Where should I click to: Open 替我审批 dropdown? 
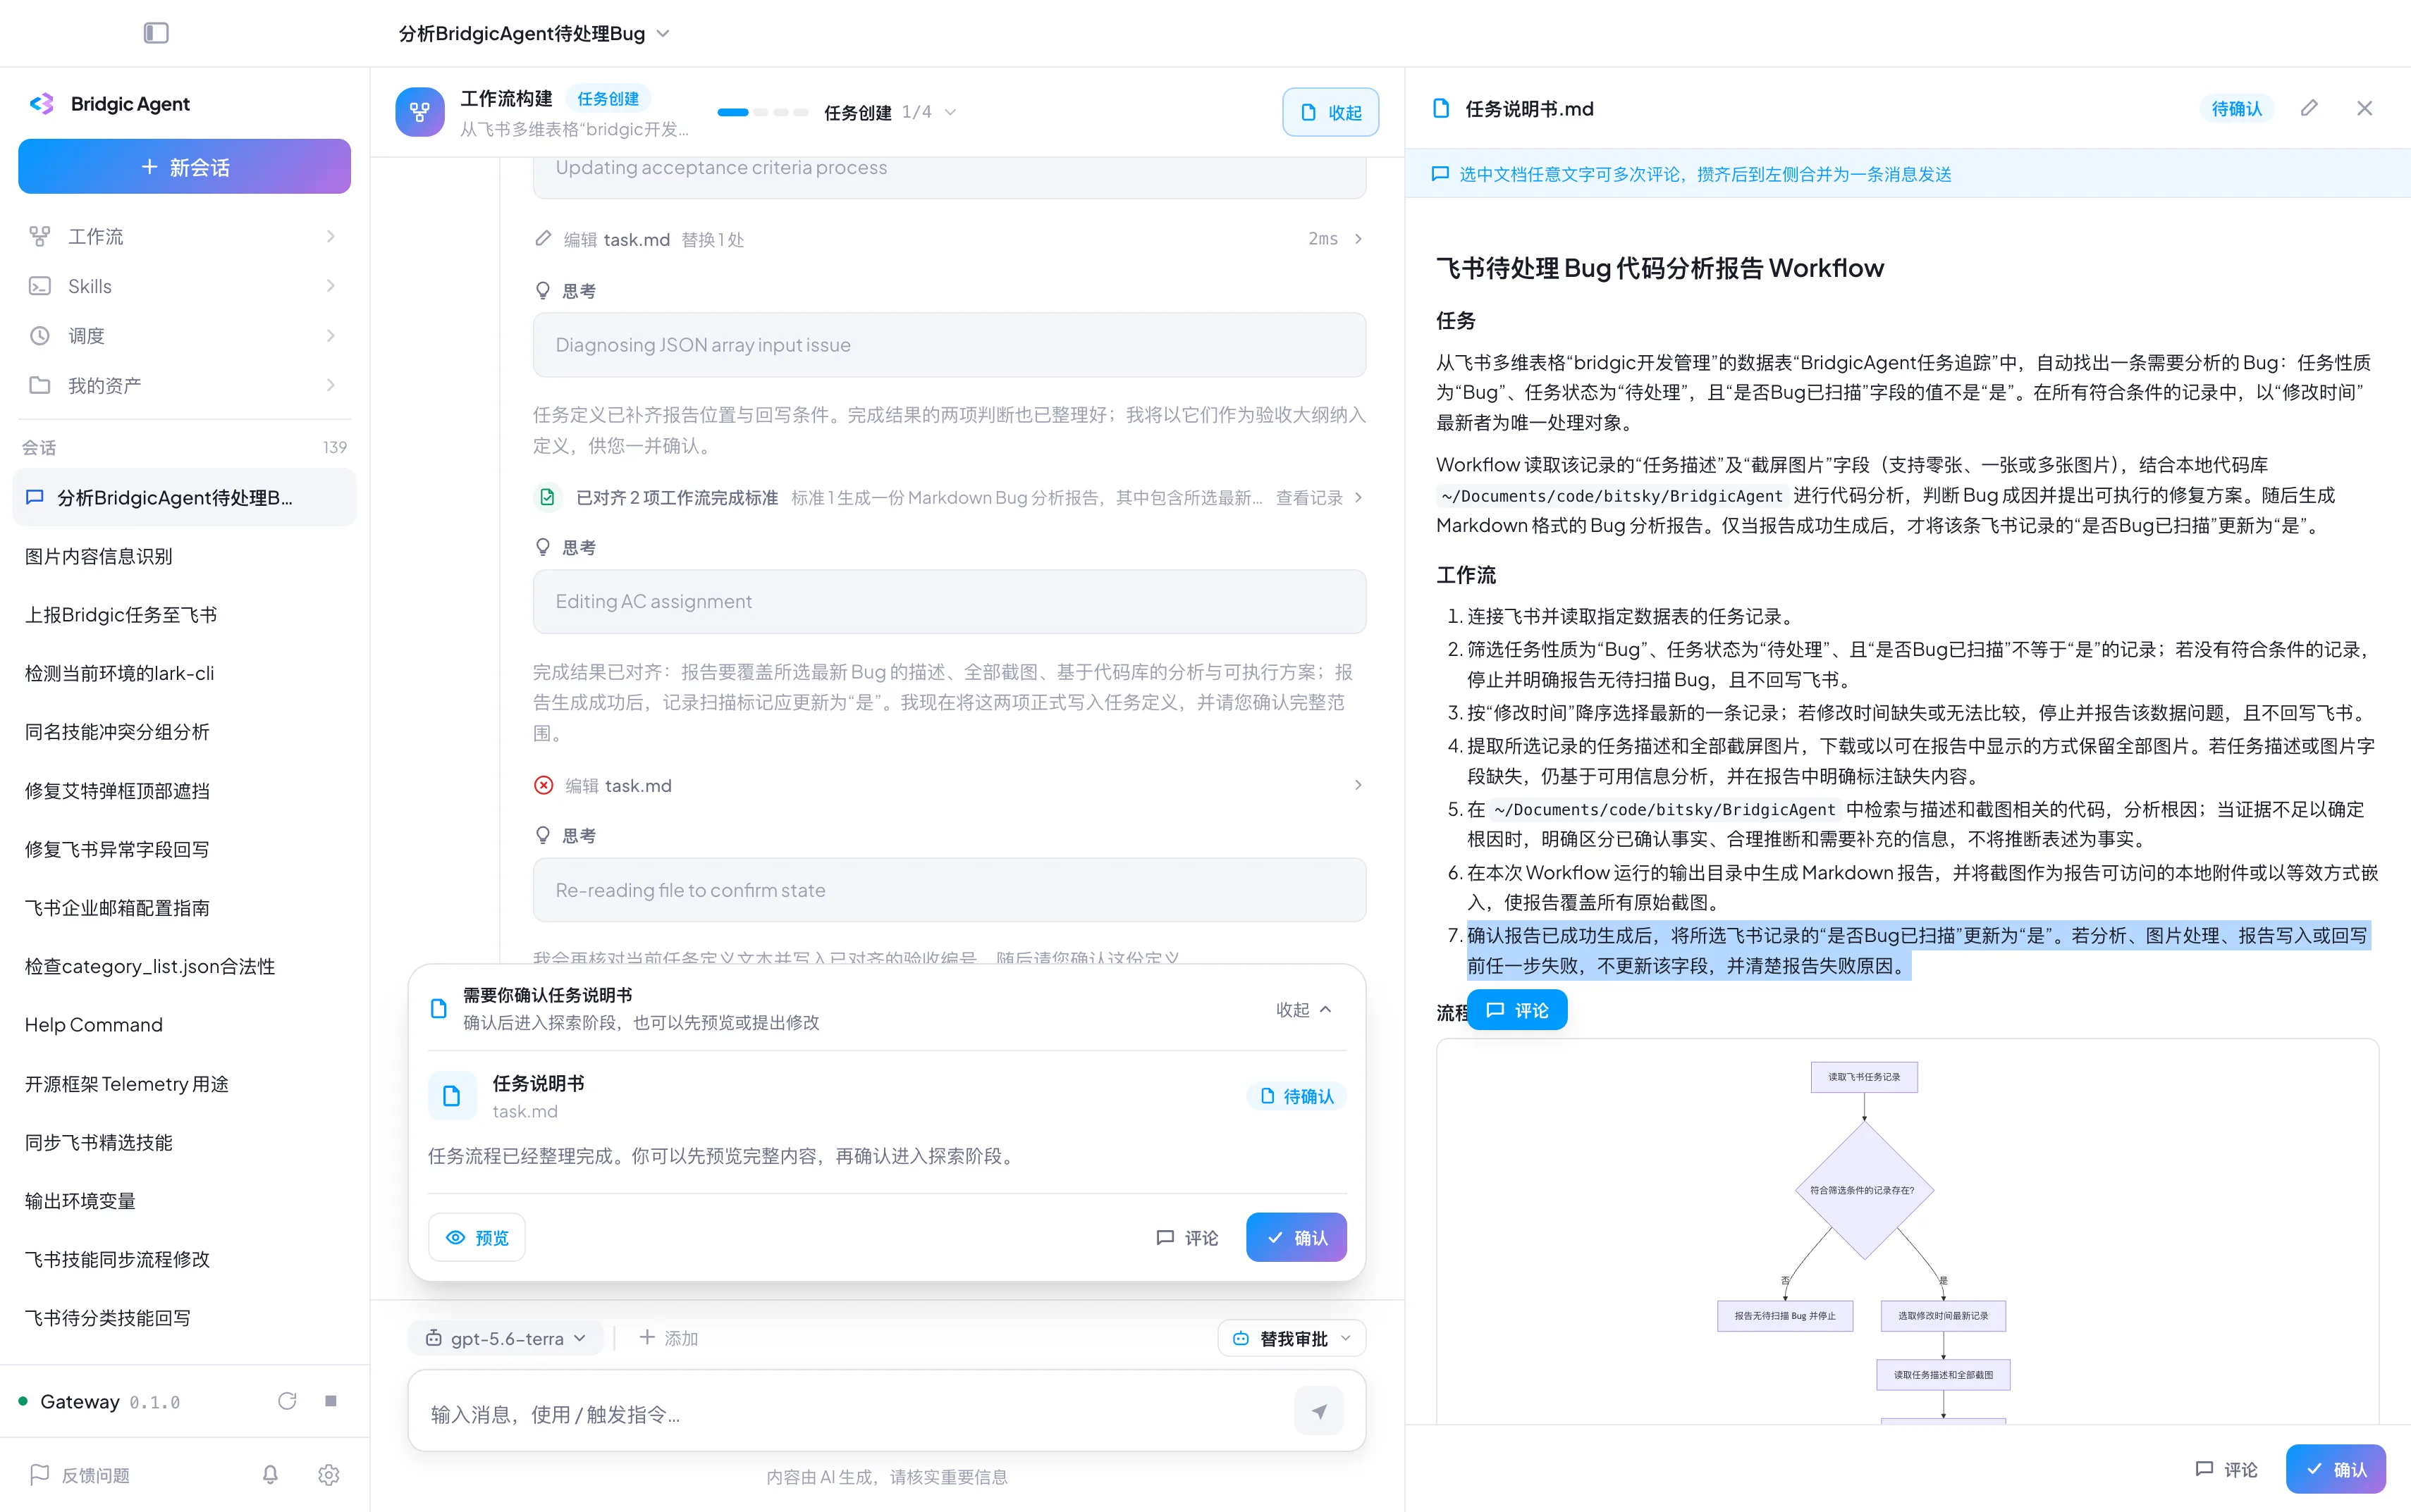tap(1292, 1339)
